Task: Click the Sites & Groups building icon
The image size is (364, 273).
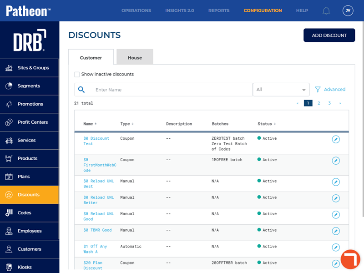Action: pyautogui.click(x=9, y=68)
